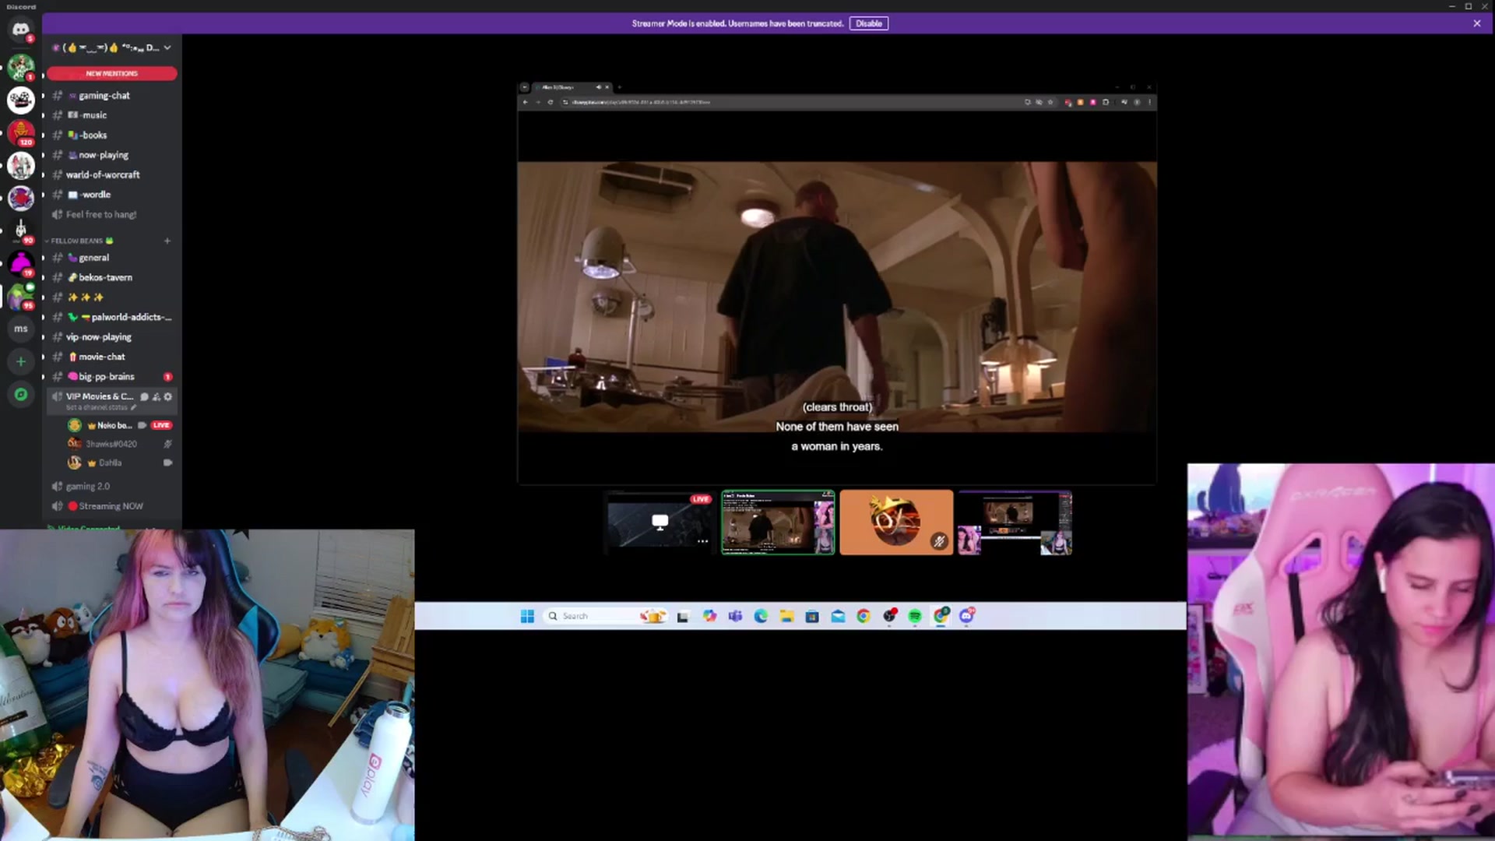Viewport: 1495px width, 841px height.
Task: Open Microsoft Teams in streamed taskbar
Action: tap(735, 616)
